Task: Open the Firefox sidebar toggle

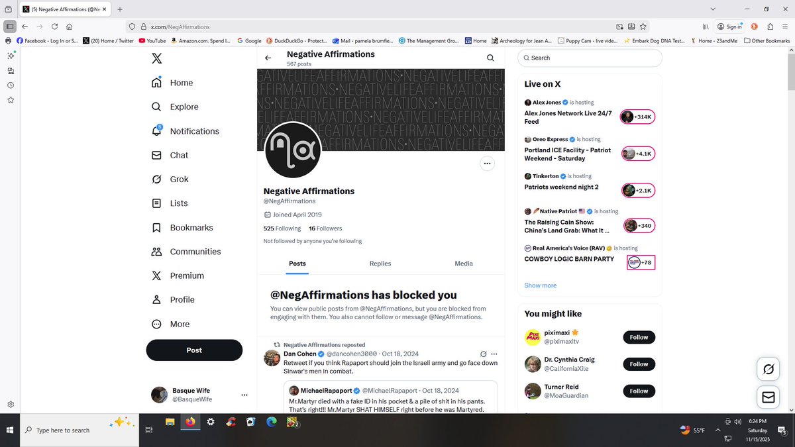Action: point(9,26)
